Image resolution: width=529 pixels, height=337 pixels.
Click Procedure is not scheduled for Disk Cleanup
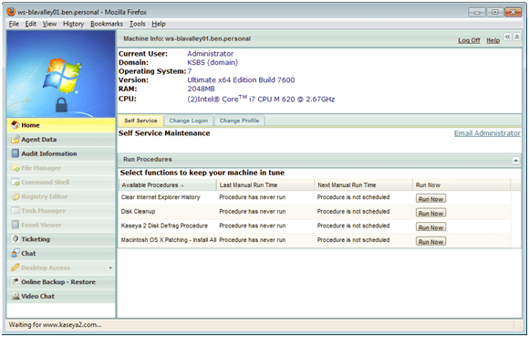coord(353,212)
